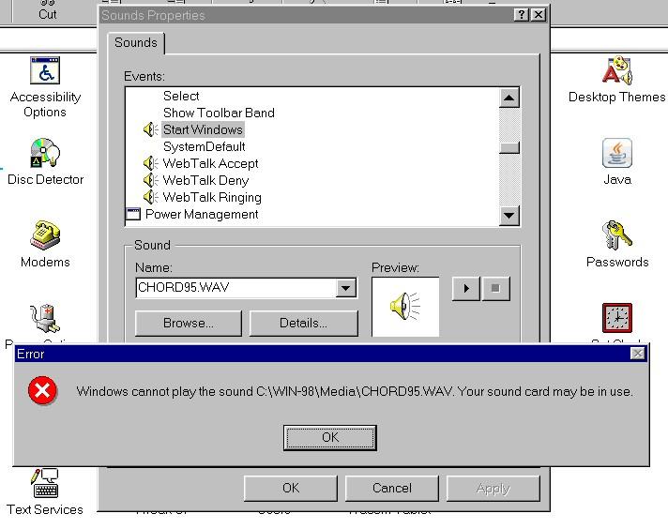
Task: Open the clock icon below Passwords
Action: pyautogui.click(x=617, y=318)
